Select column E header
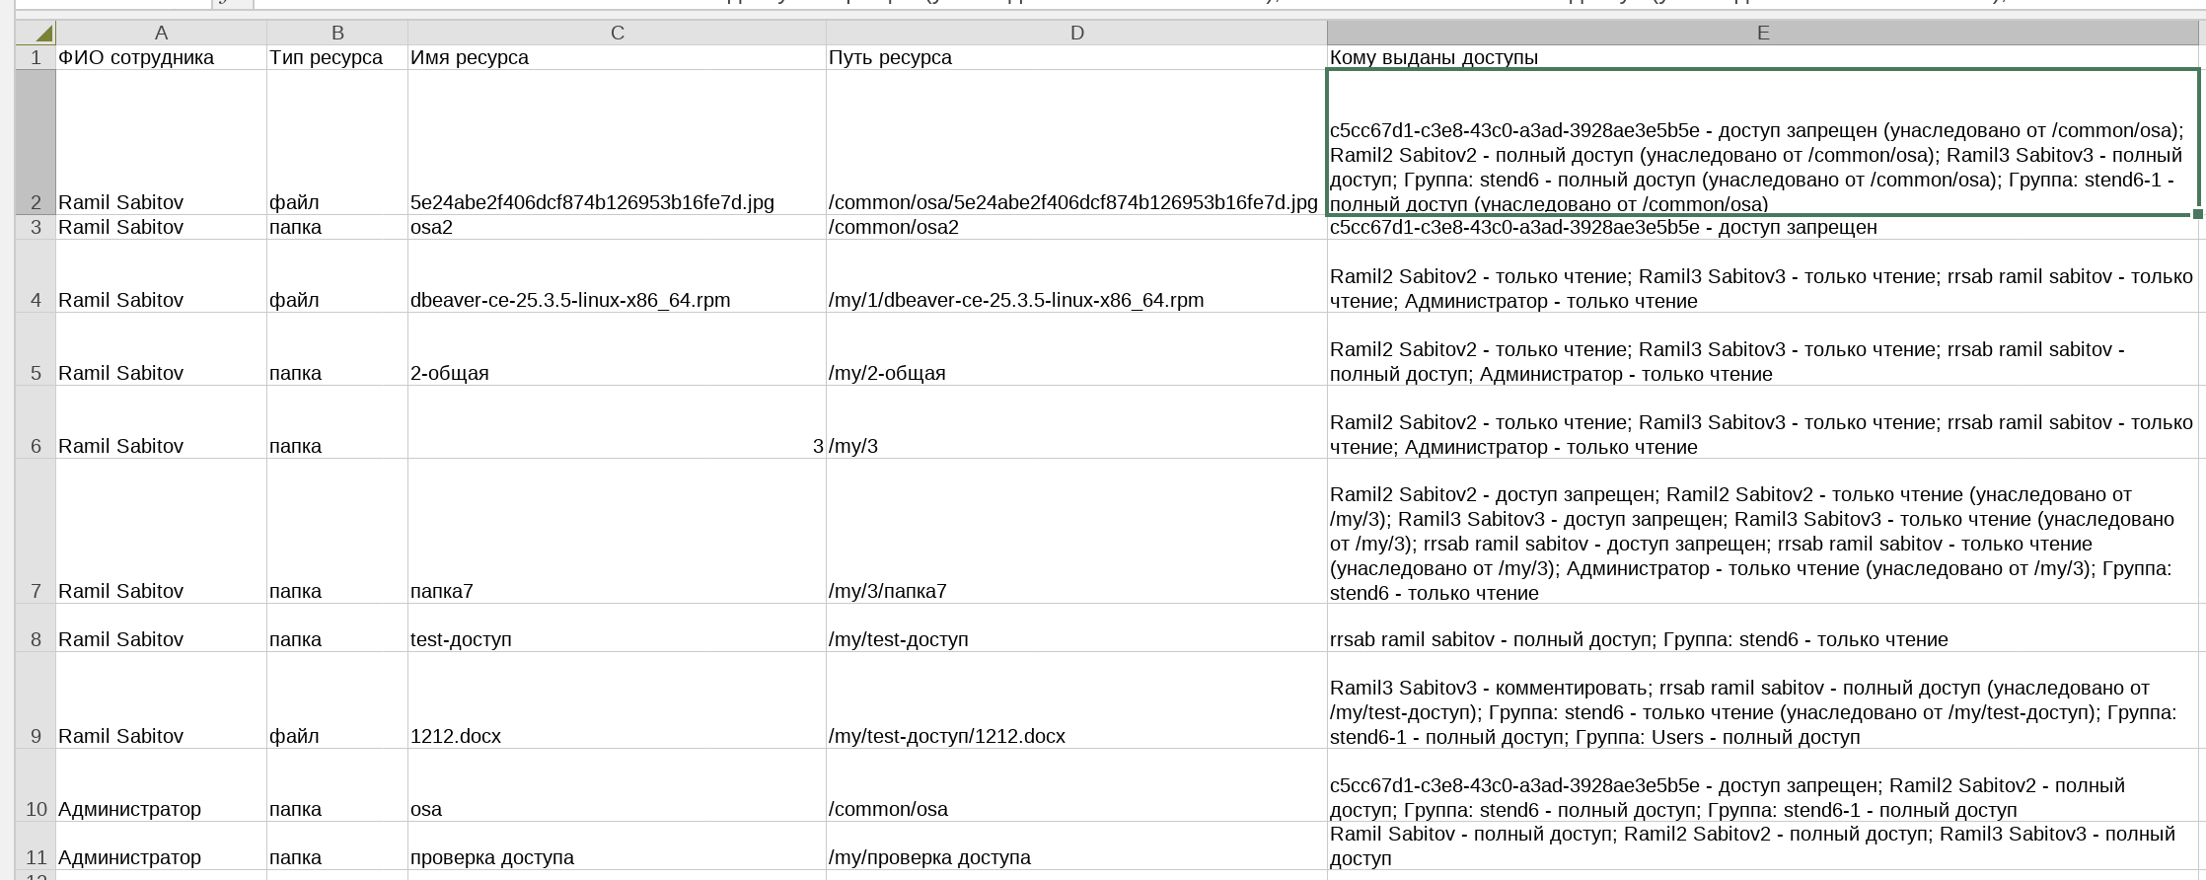 tap(1763, 33)
